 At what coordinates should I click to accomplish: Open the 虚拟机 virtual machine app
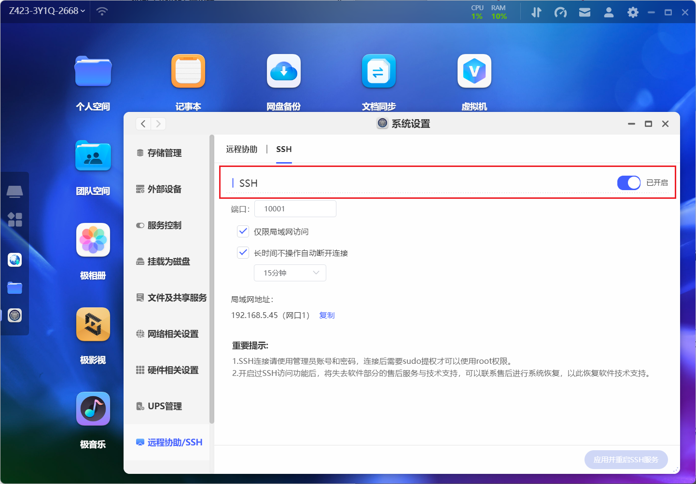[474, 71]
